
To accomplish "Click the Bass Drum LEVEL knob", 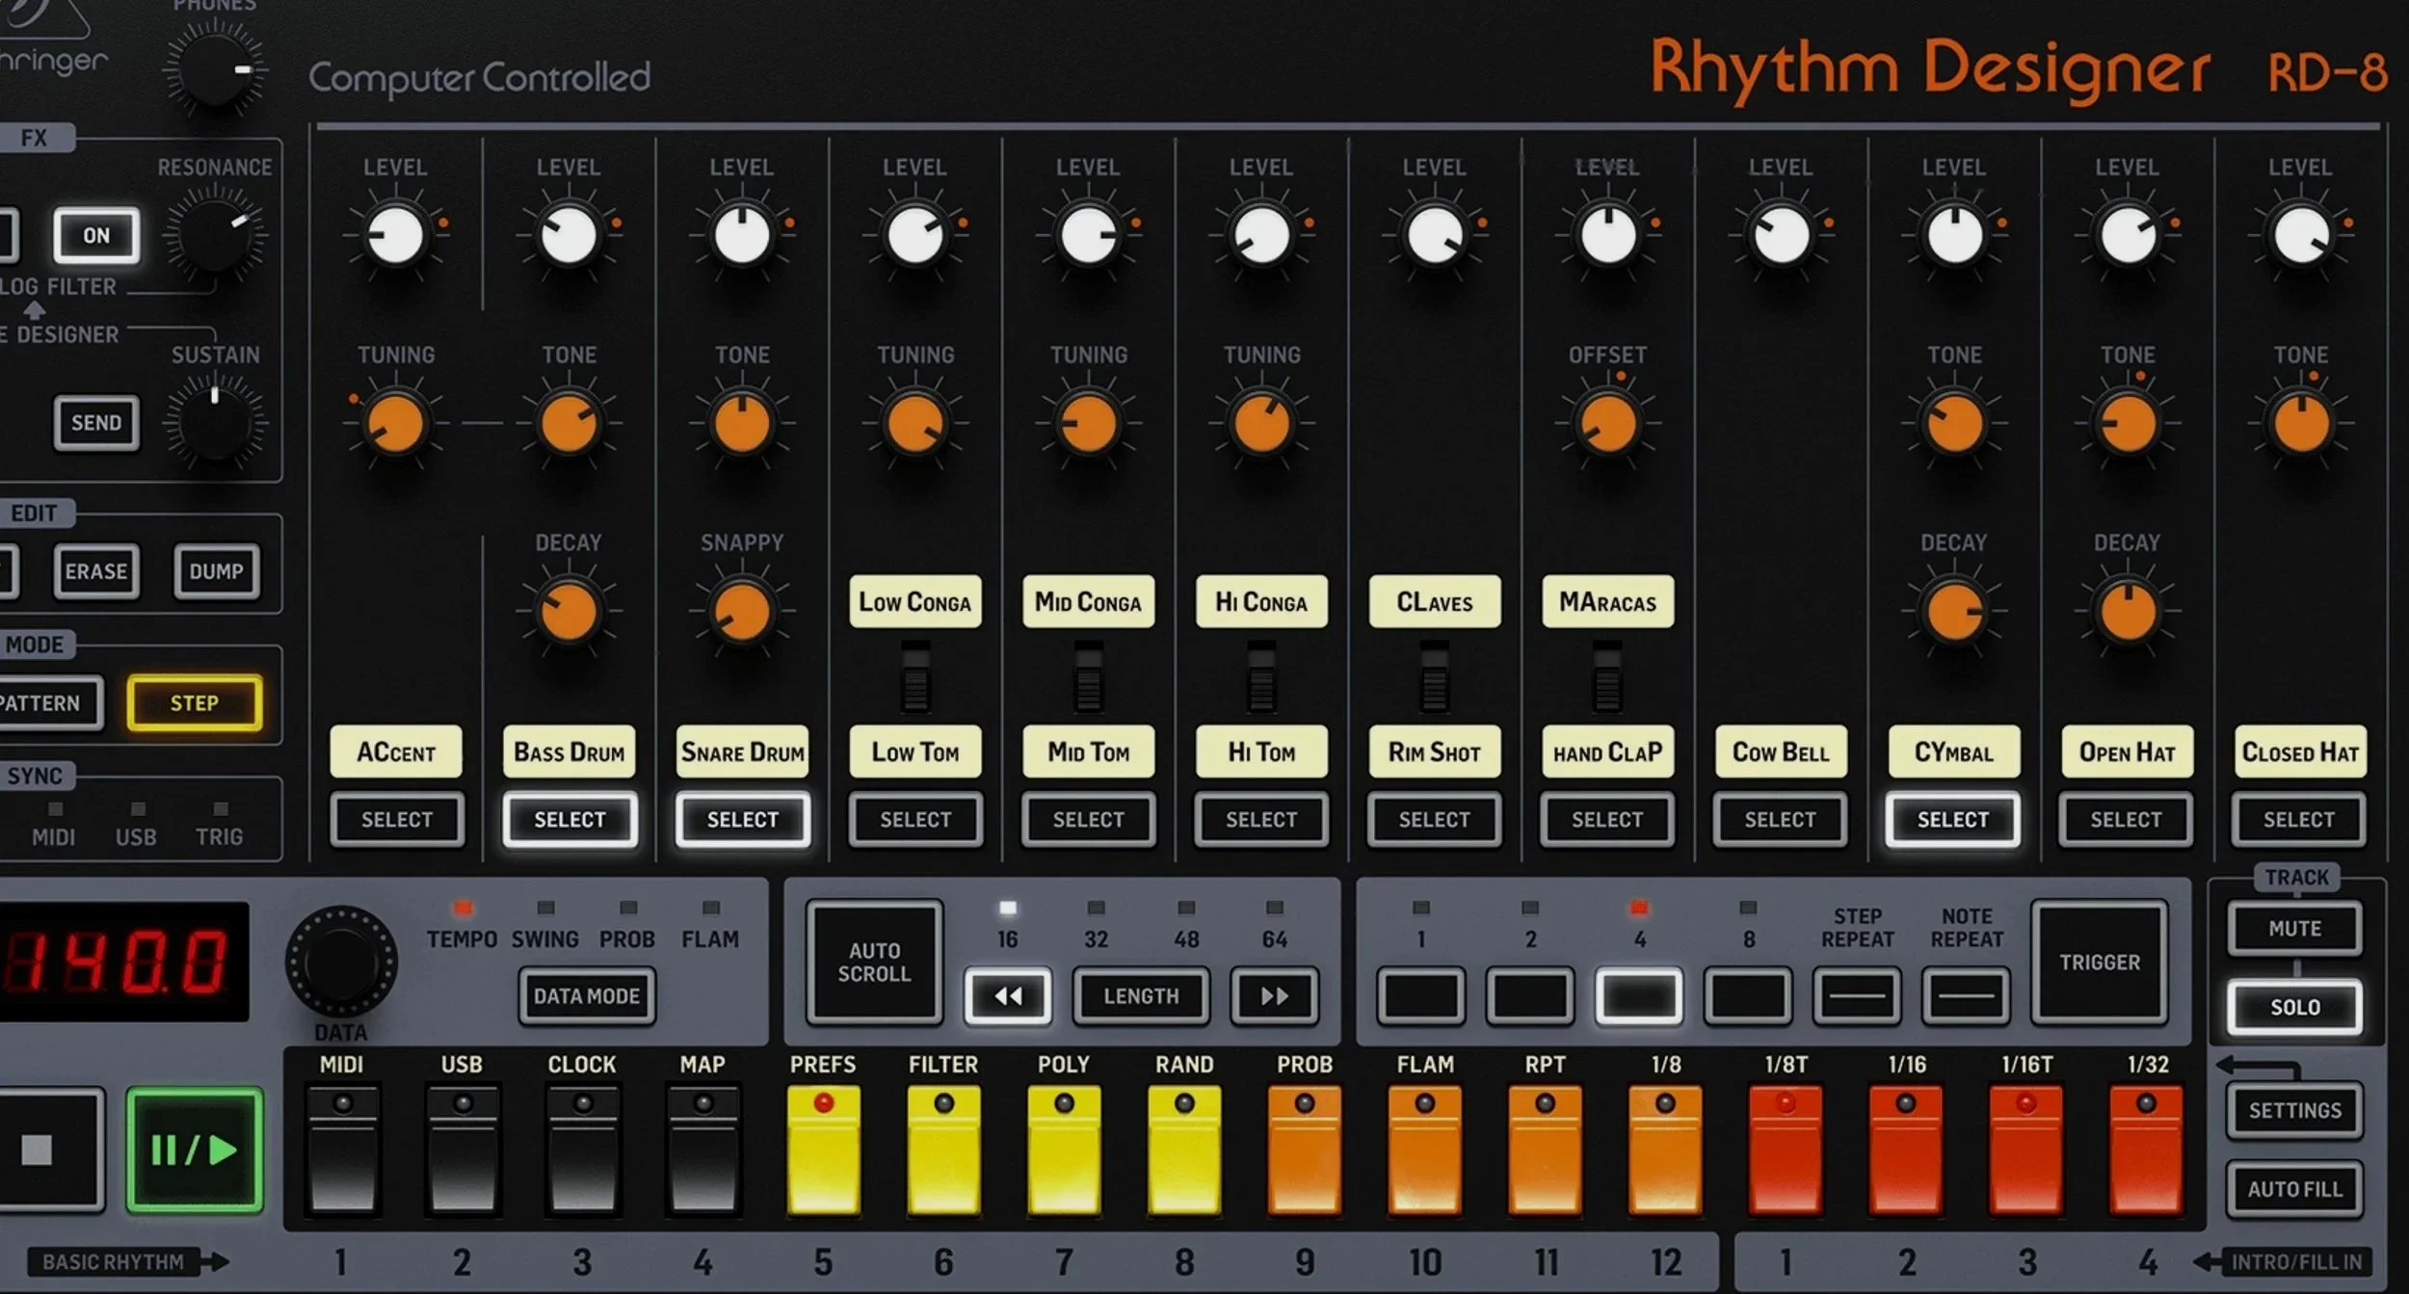I will (569, 235).
